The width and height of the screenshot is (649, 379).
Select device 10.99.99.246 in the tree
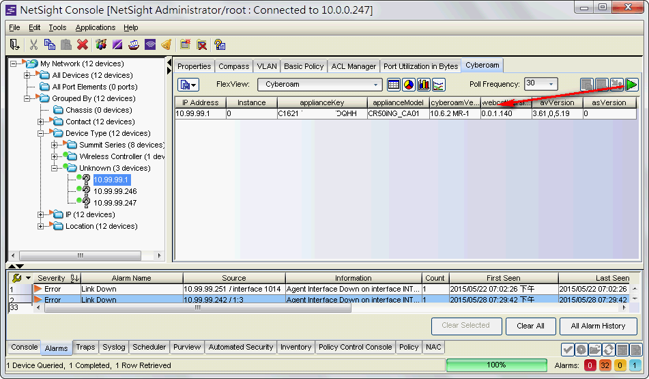tap(115, 191)
